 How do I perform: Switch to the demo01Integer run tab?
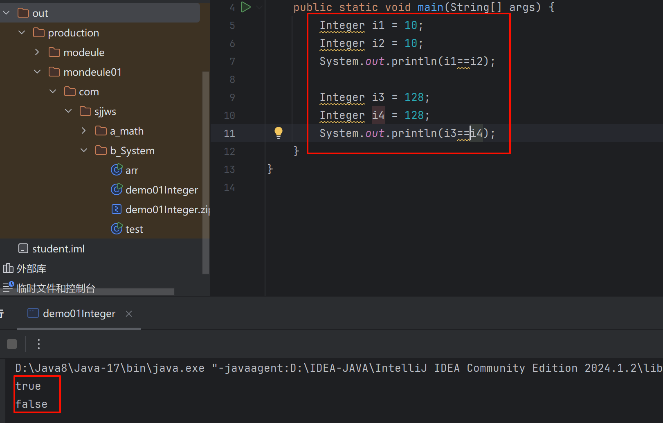pyautogui.click(x=79, y=313)
